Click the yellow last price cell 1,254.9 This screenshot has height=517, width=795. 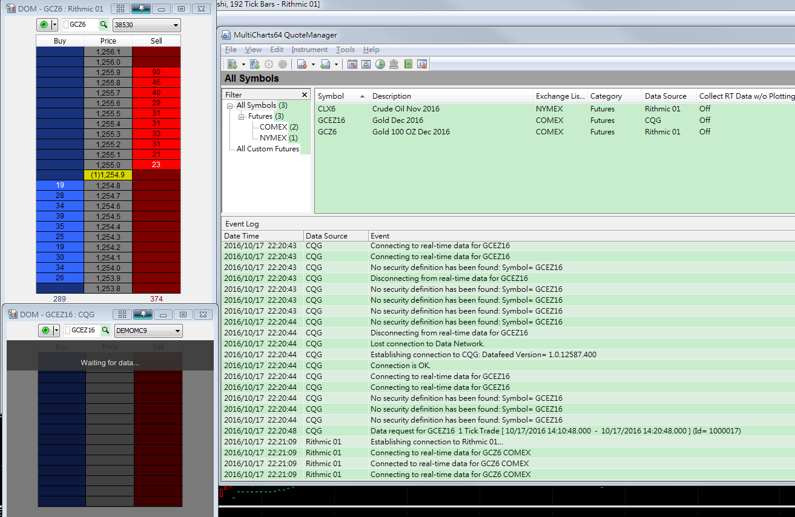pyautogui.click(x=108, y=175)
